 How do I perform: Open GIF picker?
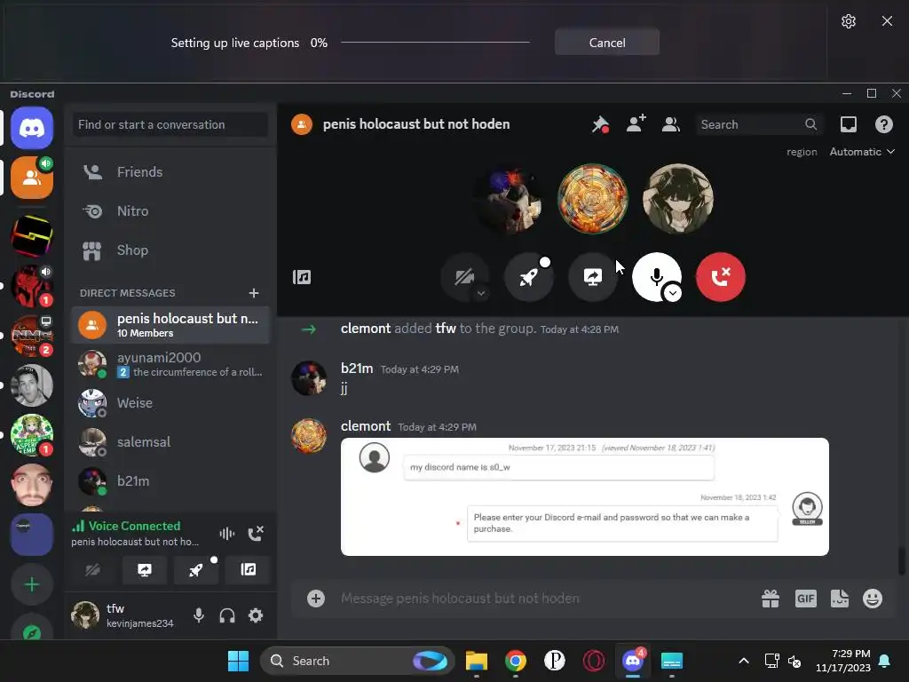pos(806,599)
